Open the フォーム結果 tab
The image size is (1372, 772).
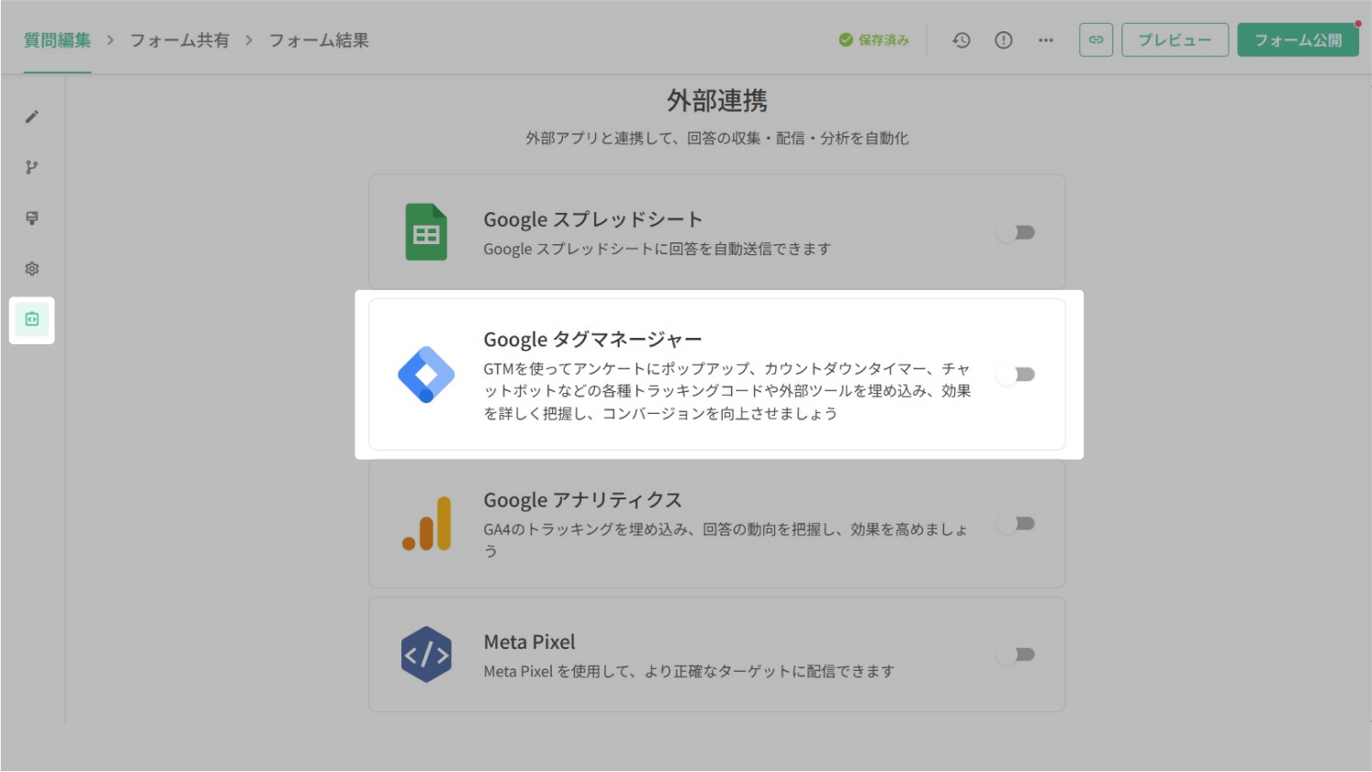(x=319, y=40)
